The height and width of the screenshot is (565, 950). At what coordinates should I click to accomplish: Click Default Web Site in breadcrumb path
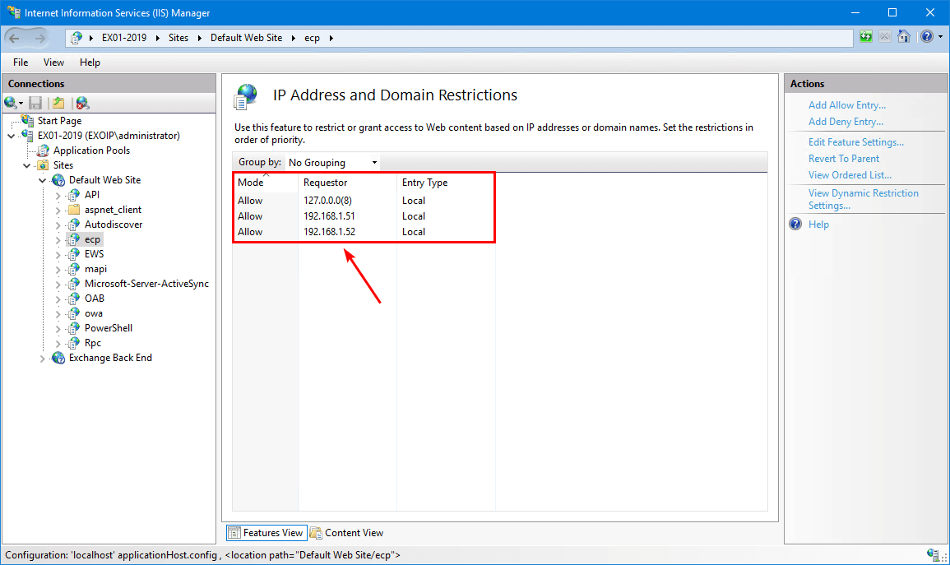246,38
